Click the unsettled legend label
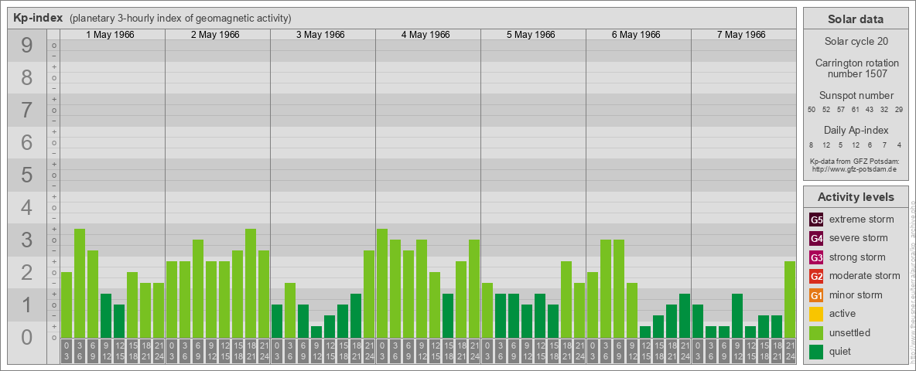Viewport: 916px width, 371px height. coord(850,332)
